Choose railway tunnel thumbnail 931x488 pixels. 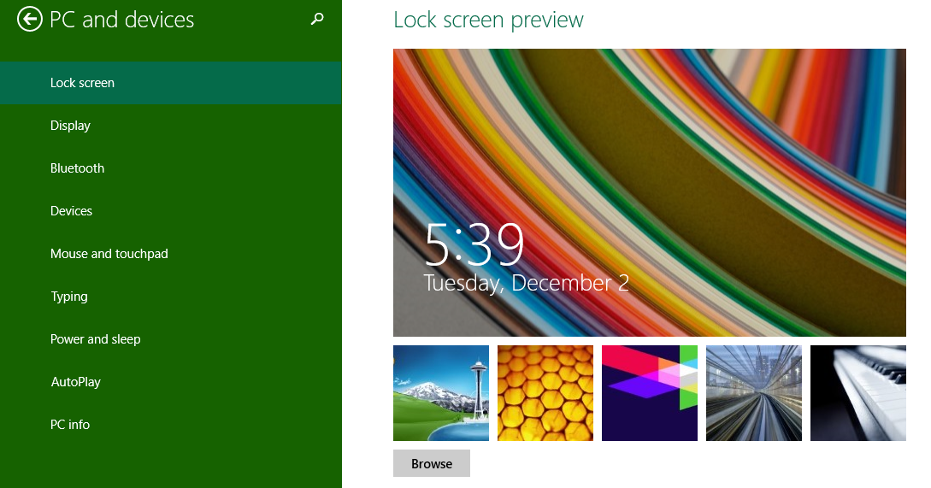pos(754,393)
